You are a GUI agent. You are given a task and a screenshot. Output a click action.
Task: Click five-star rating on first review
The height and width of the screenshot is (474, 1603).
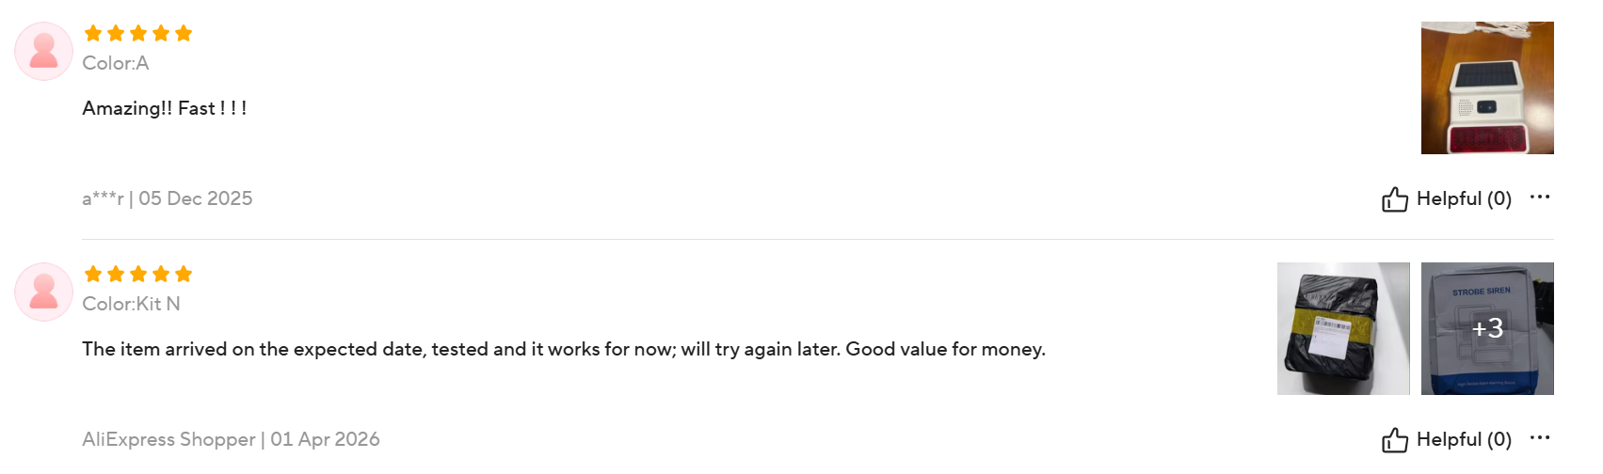click(137, 34)
